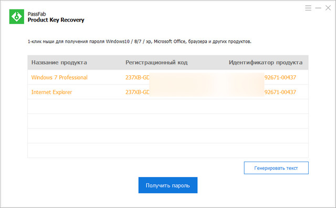Screen dimensions: 336x208
Task: Click the 1-клик мыши description line
Action: (x=140, y=41)
